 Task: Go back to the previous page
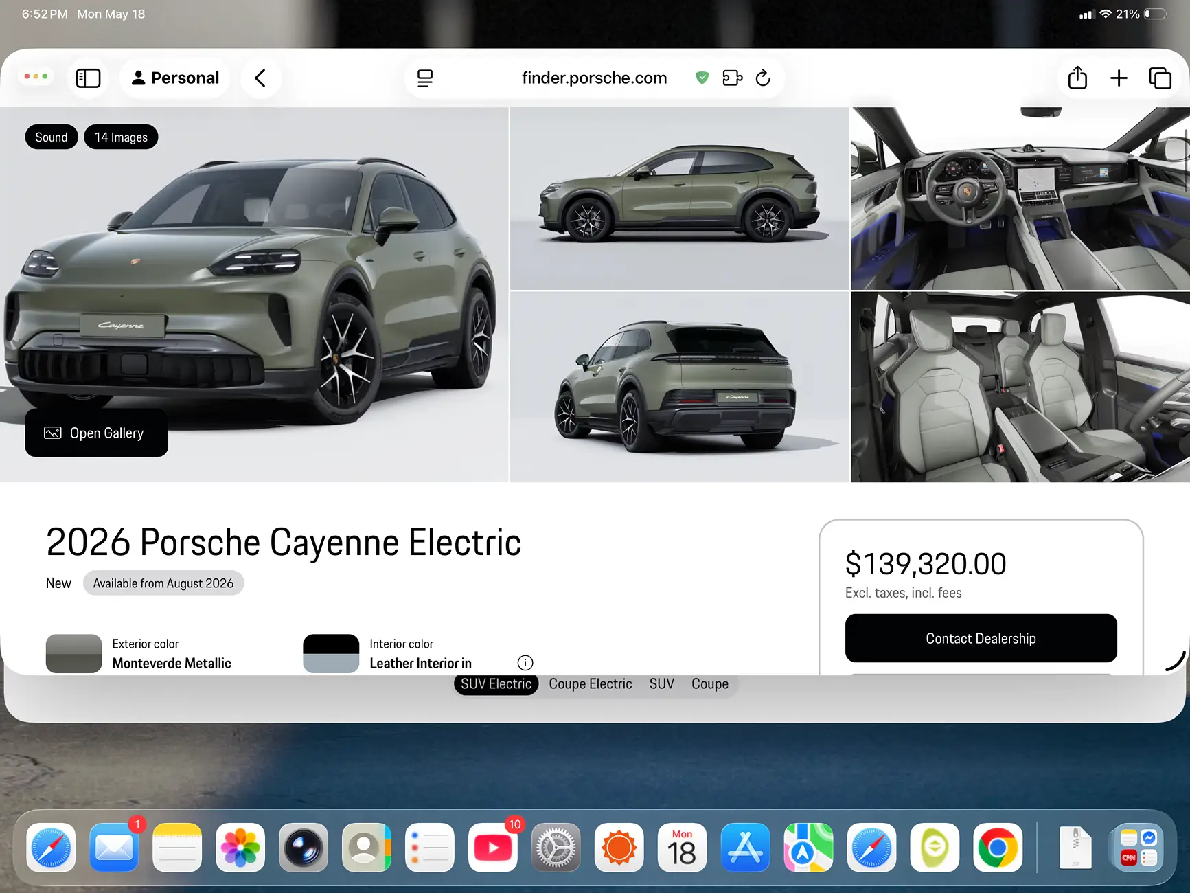tap(260, 78)
